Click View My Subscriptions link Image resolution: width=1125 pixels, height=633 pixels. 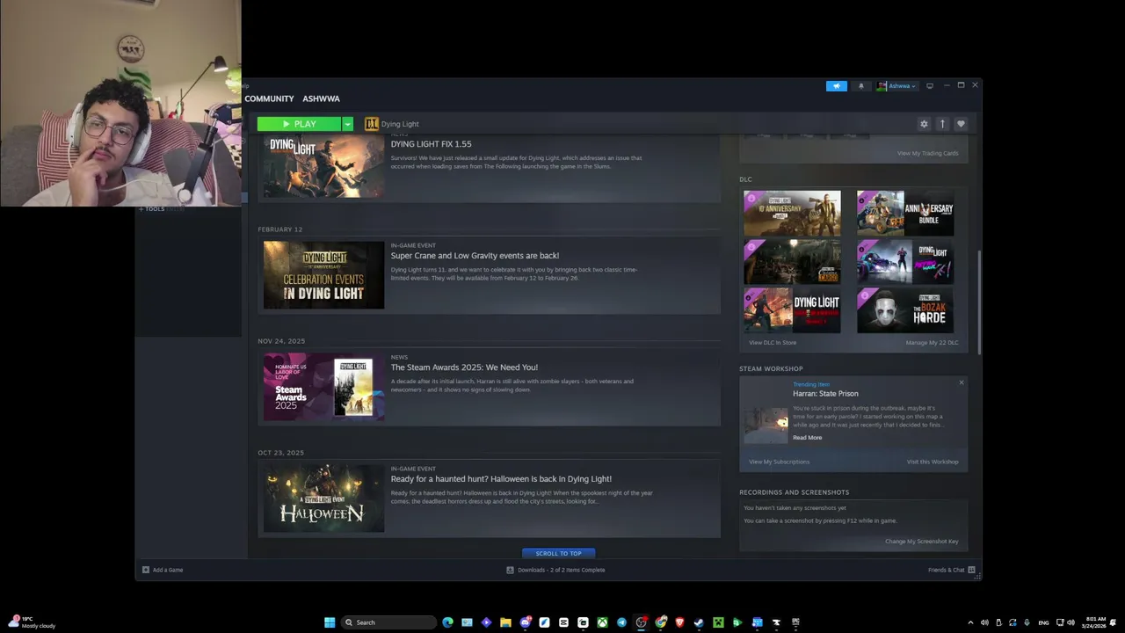[779, 462]
